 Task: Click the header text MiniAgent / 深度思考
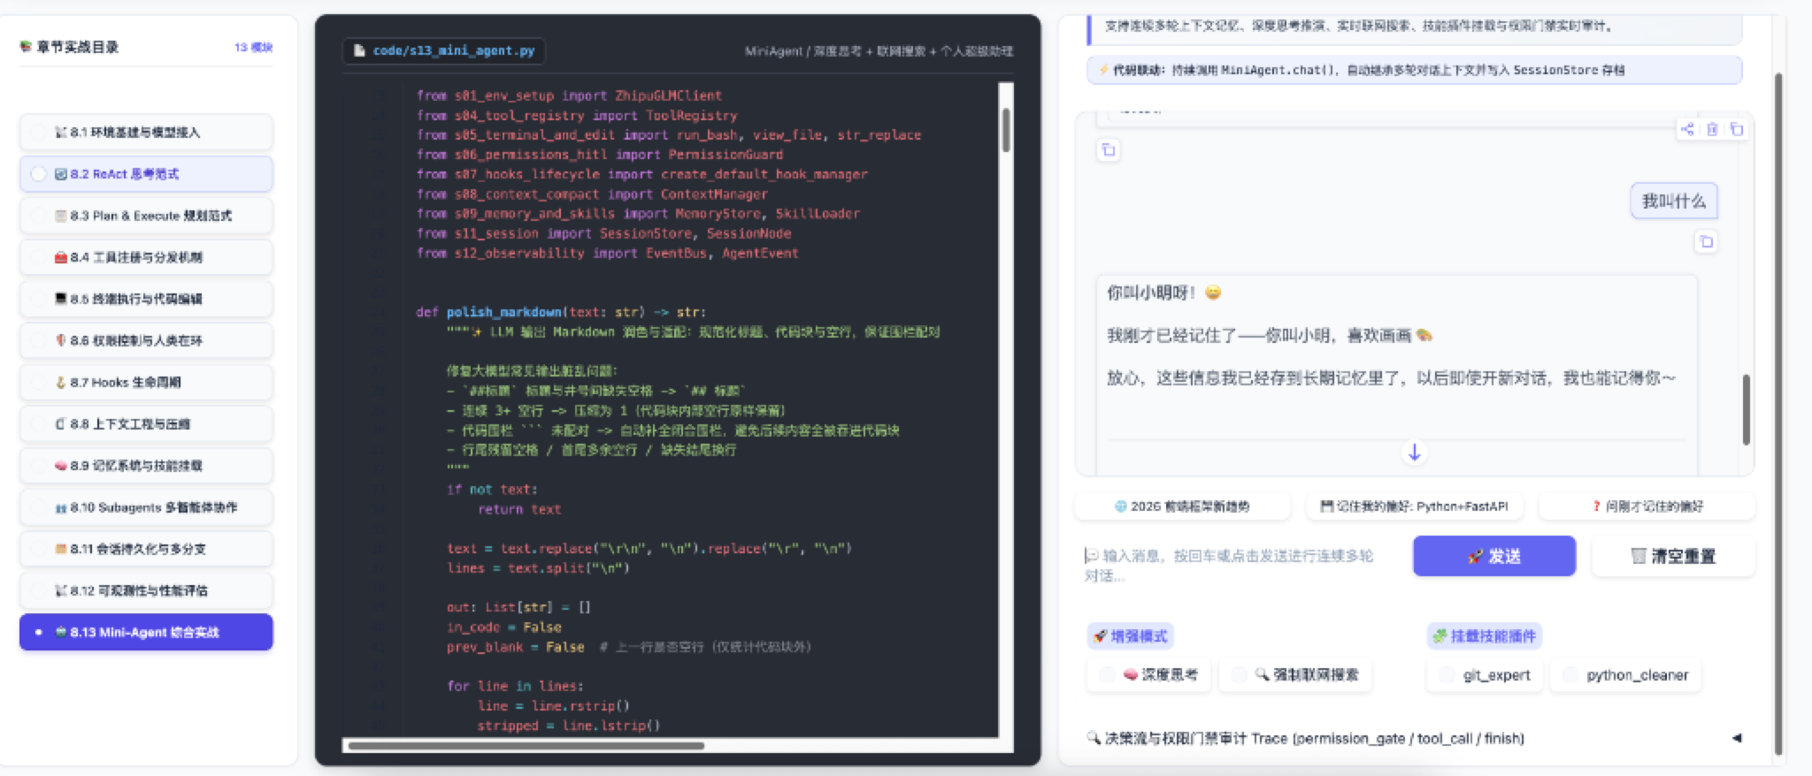tap(879, 51)
